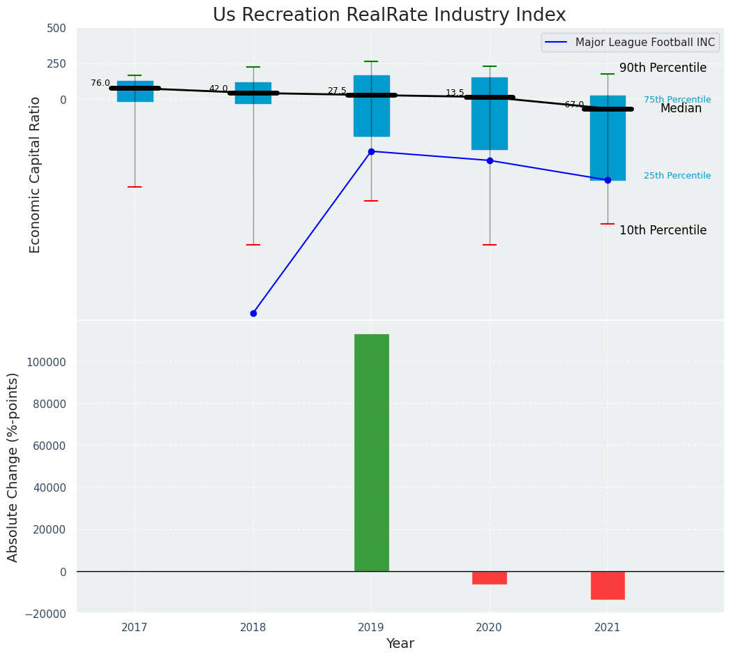Click the 'Economic Capital Ratio' axis label

(36, 174)
